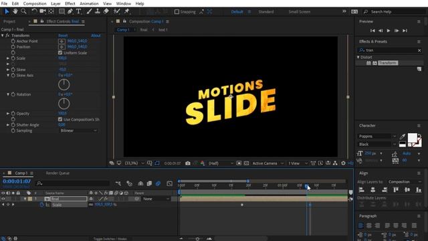
Task: Click the Draft 3D icon in timeline
Action: (129, 183)
